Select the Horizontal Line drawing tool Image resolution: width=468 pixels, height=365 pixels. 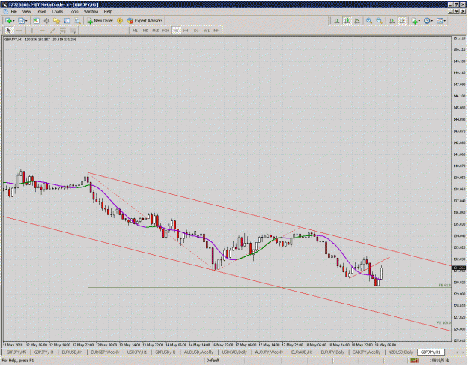(x=43, y=31)
